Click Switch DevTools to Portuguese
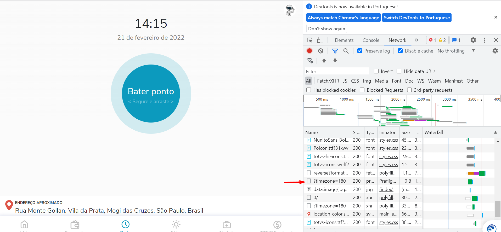This screenshot has width=501, height=232. click(417, 18)
